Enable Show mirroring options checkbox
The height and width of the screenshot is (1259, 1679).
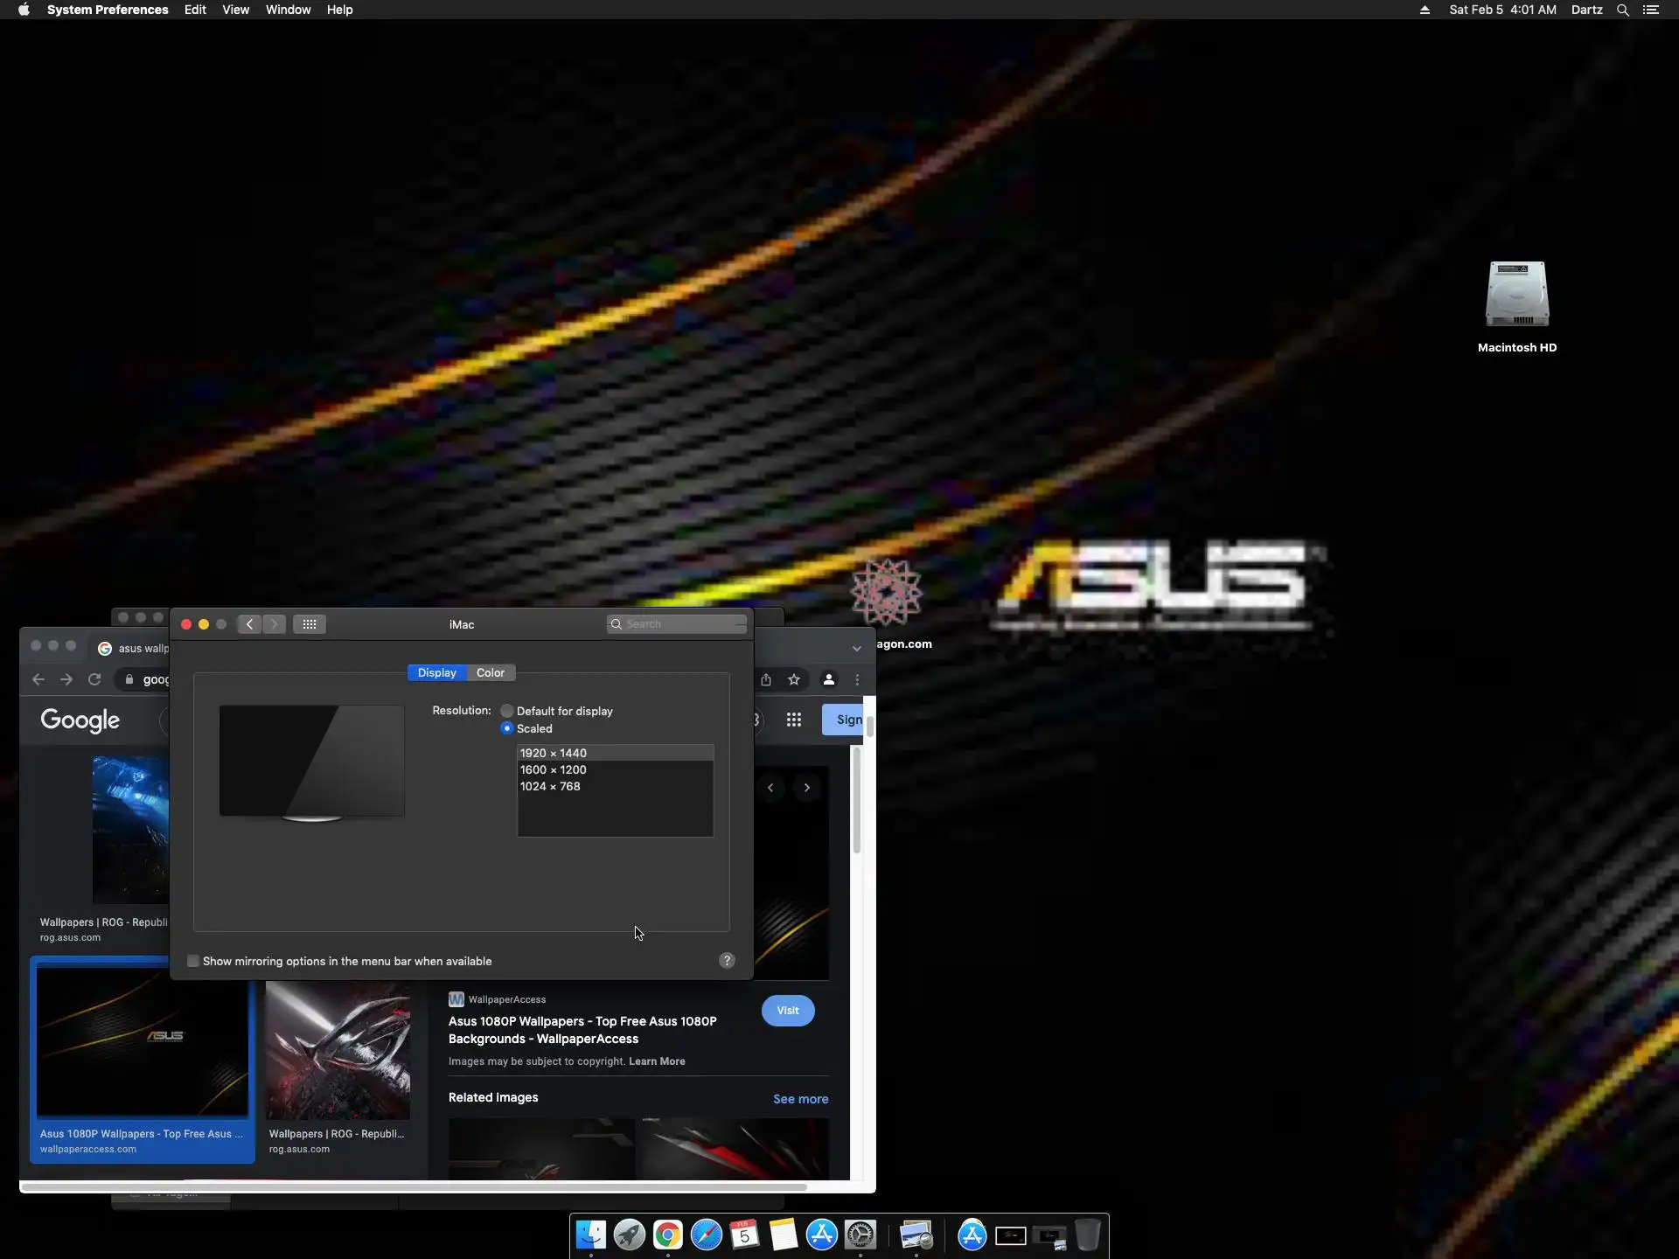[x=193, y=961]
